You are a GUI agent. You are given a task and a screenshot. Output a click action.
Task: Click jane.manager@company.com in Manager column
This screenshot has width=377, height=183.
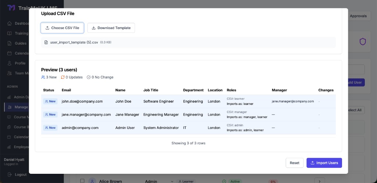(x=293, y=101)
